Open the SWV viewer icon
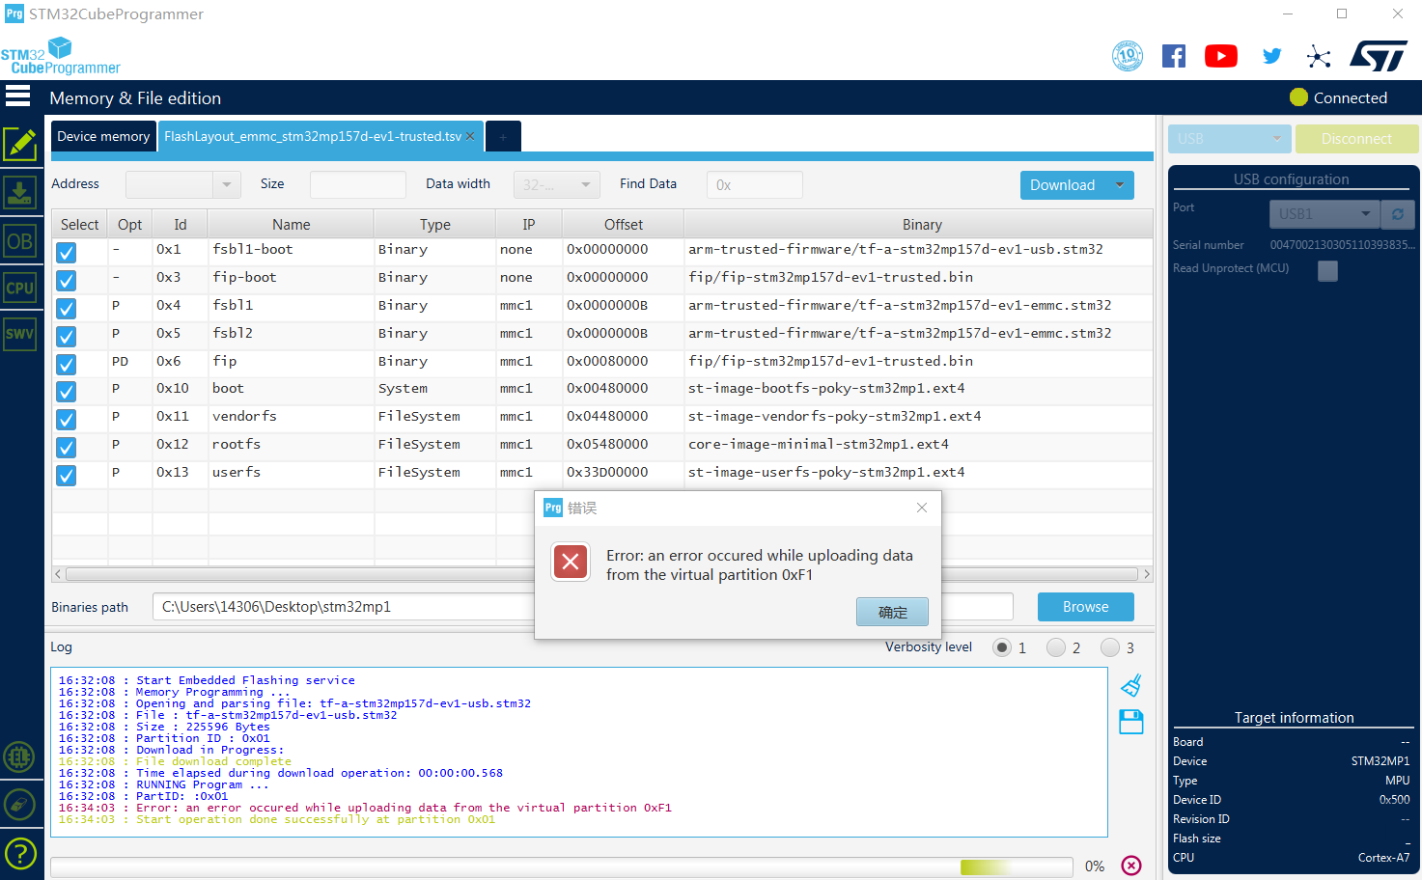This screenshot has width=1422, height=880. tap(20, 334)
